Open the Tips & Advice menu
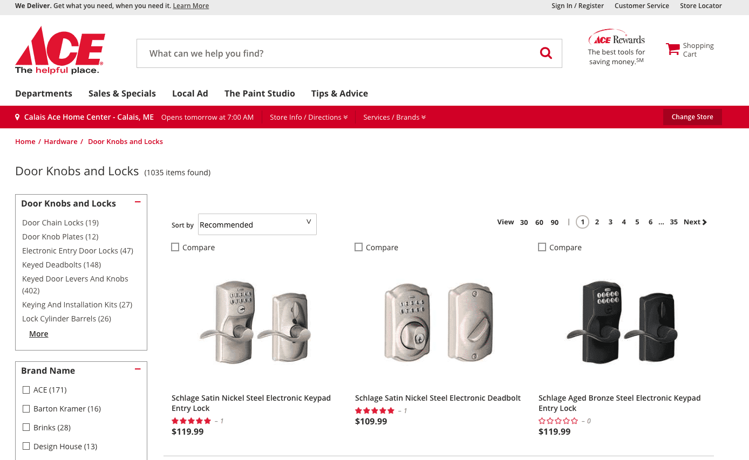The width and height of the screenshot is (749, 460). [339, 93]
